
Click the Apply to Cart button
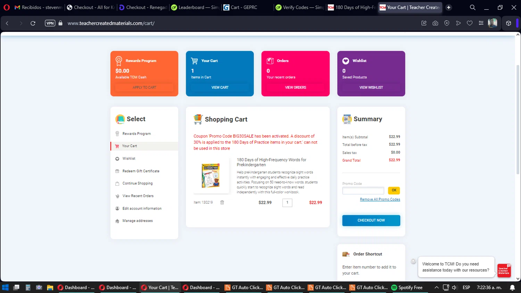[144, 88]
